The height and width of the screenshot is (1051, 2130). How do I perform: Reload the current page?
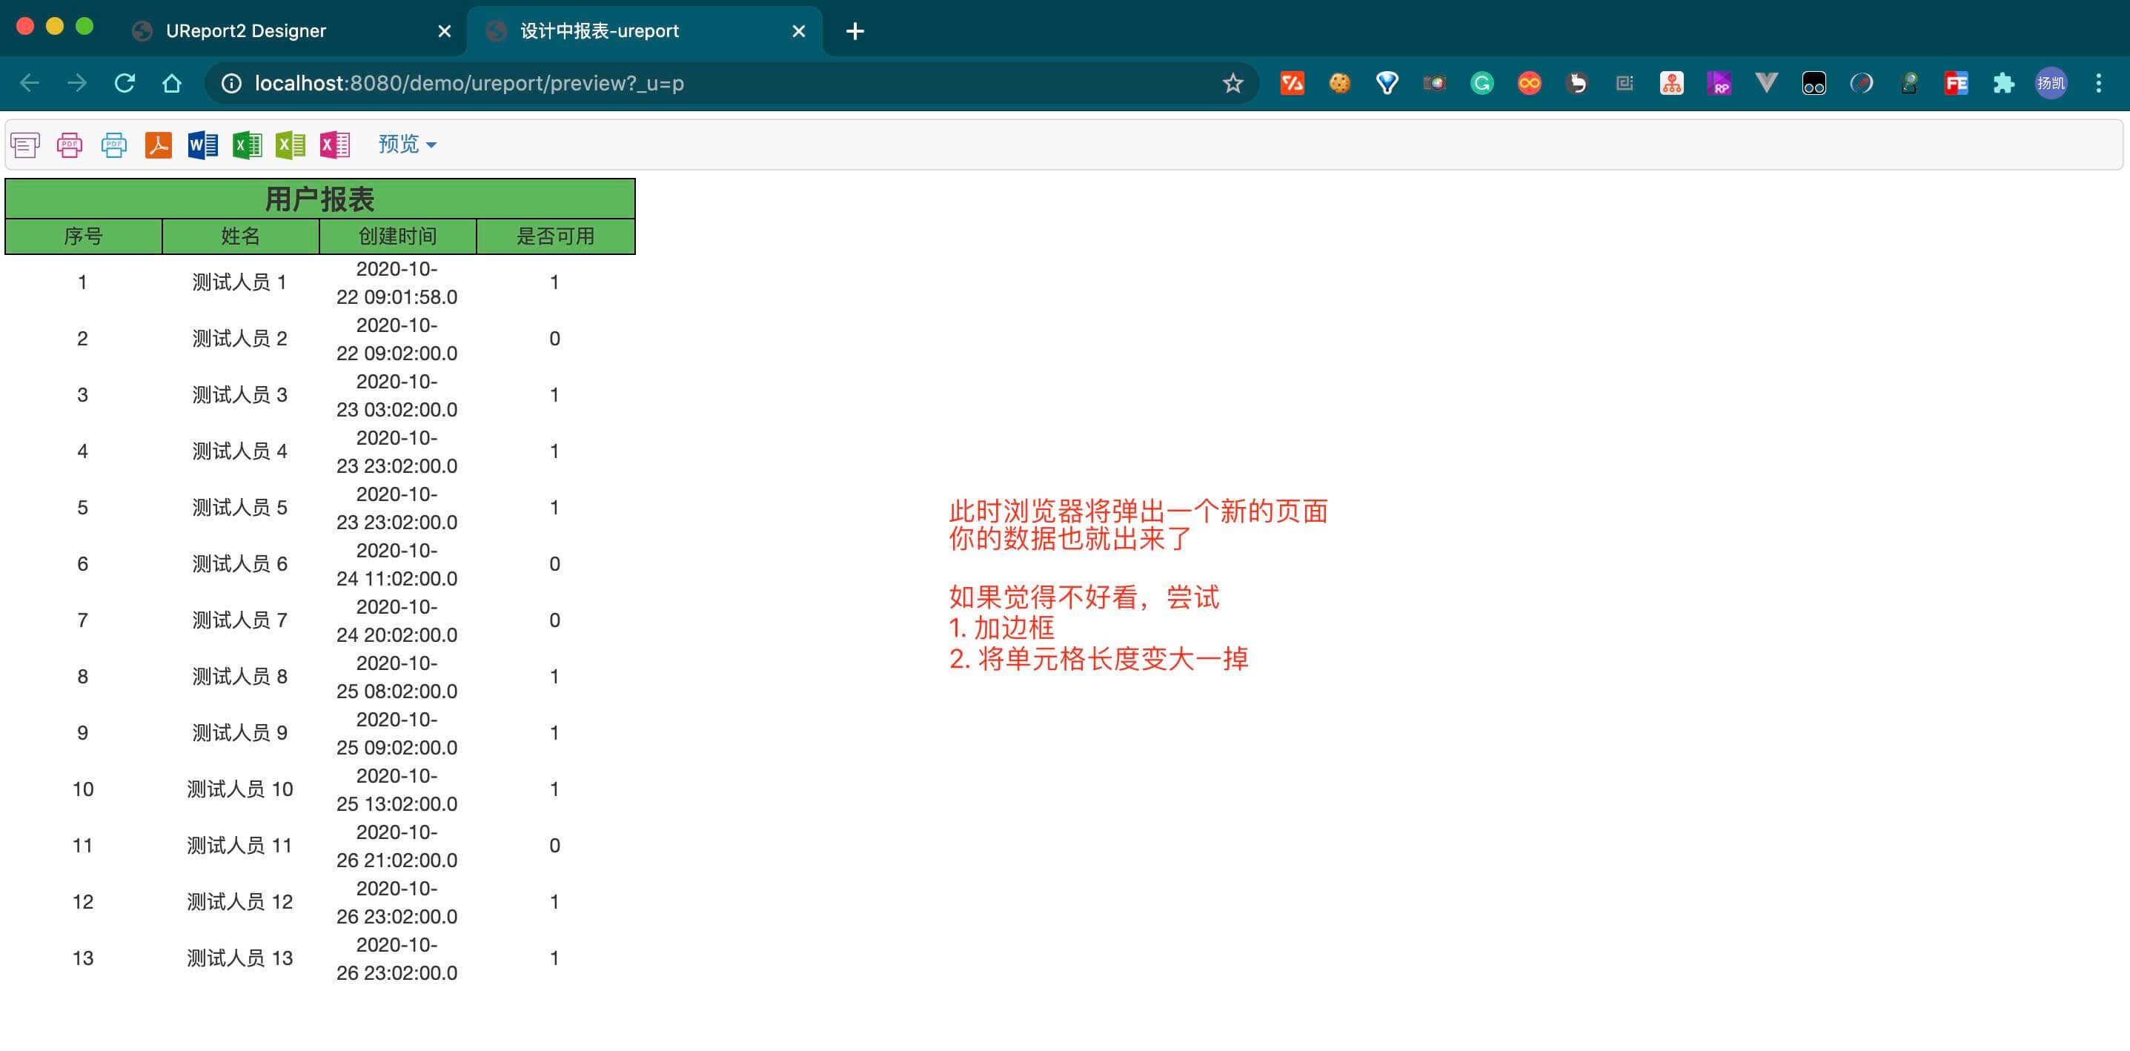(126, 83)
